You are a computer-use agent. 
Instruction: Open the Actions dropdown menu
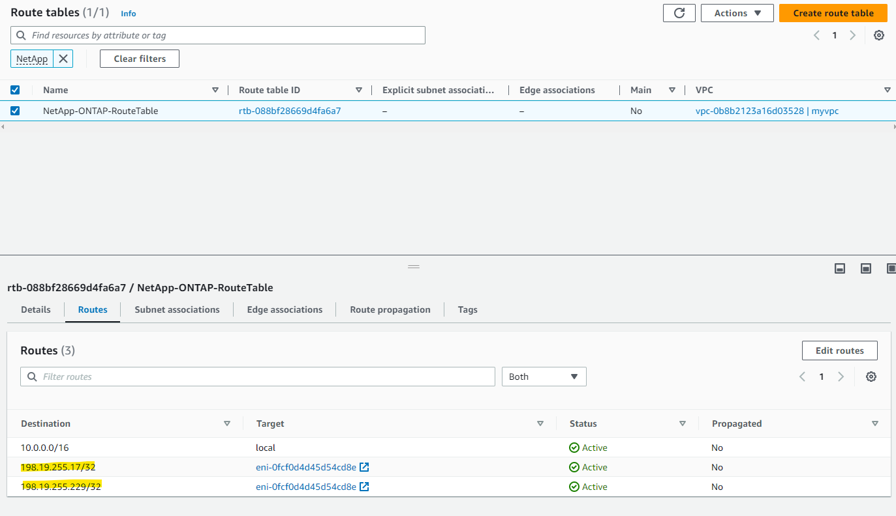(x=737, y=13)
